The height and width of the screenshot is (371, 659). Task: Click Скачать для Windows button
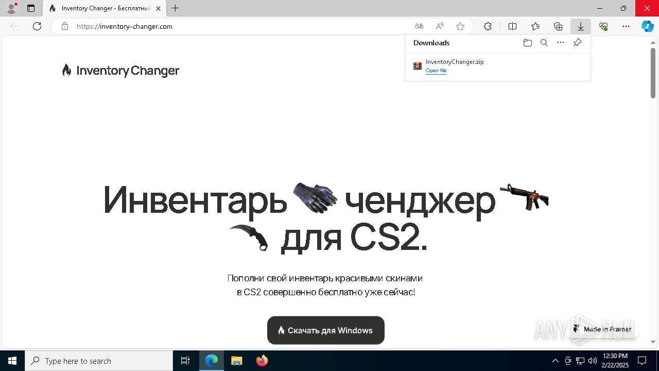point(326,330)
